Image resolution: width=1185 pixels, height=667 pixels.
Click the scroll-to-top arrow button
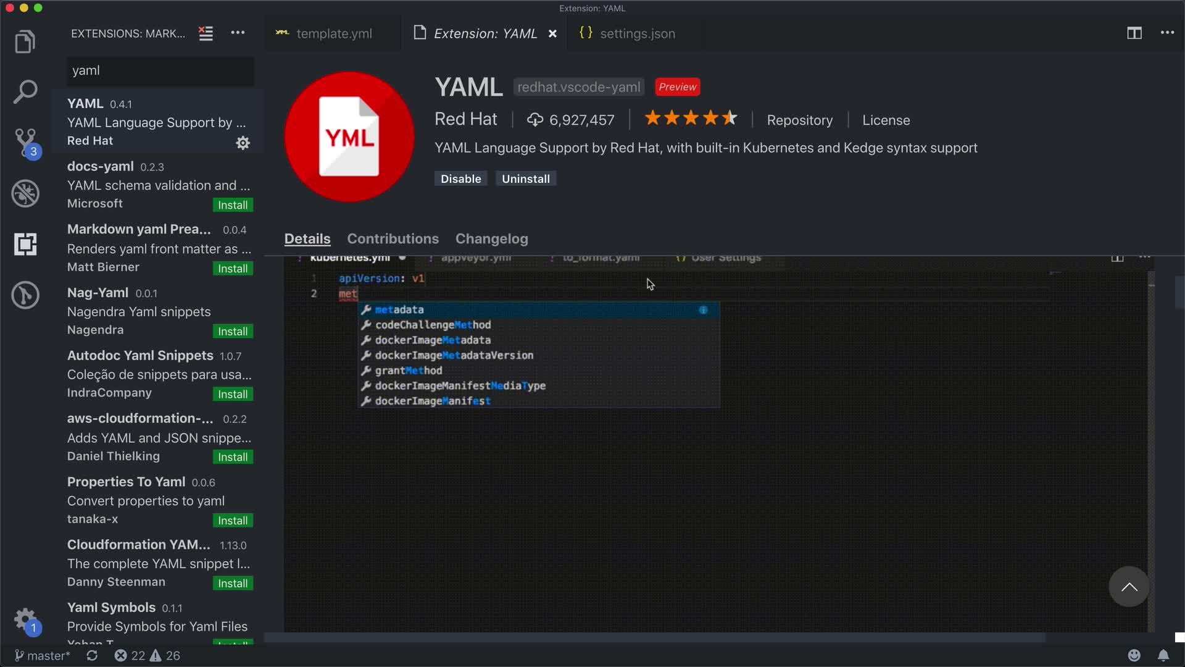point(1128,587)
